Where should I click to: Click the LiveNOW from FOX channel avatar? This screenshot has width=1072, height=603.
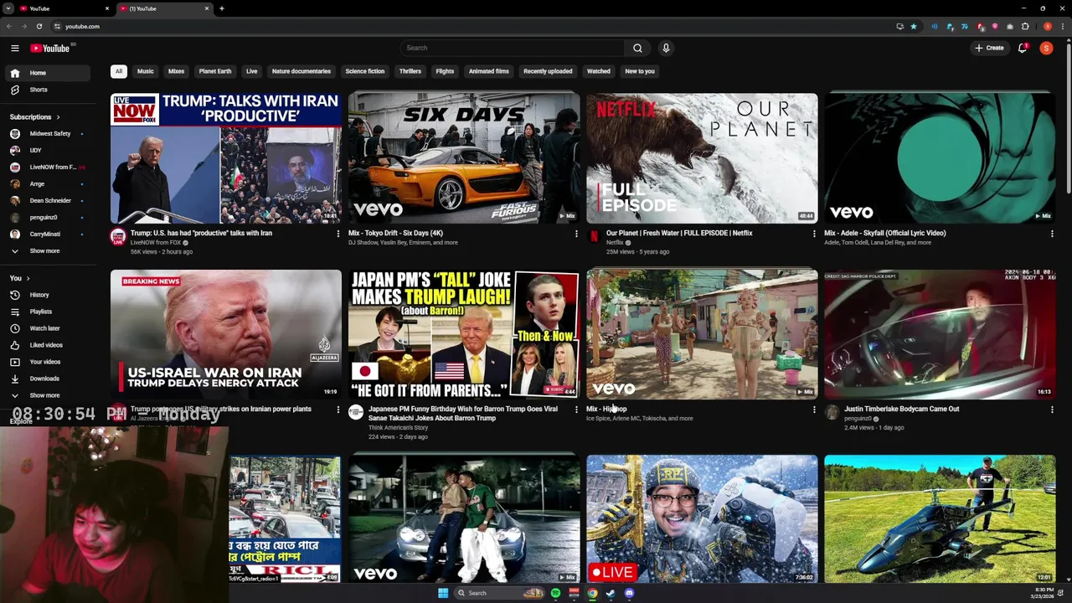[x=118, y=237]
